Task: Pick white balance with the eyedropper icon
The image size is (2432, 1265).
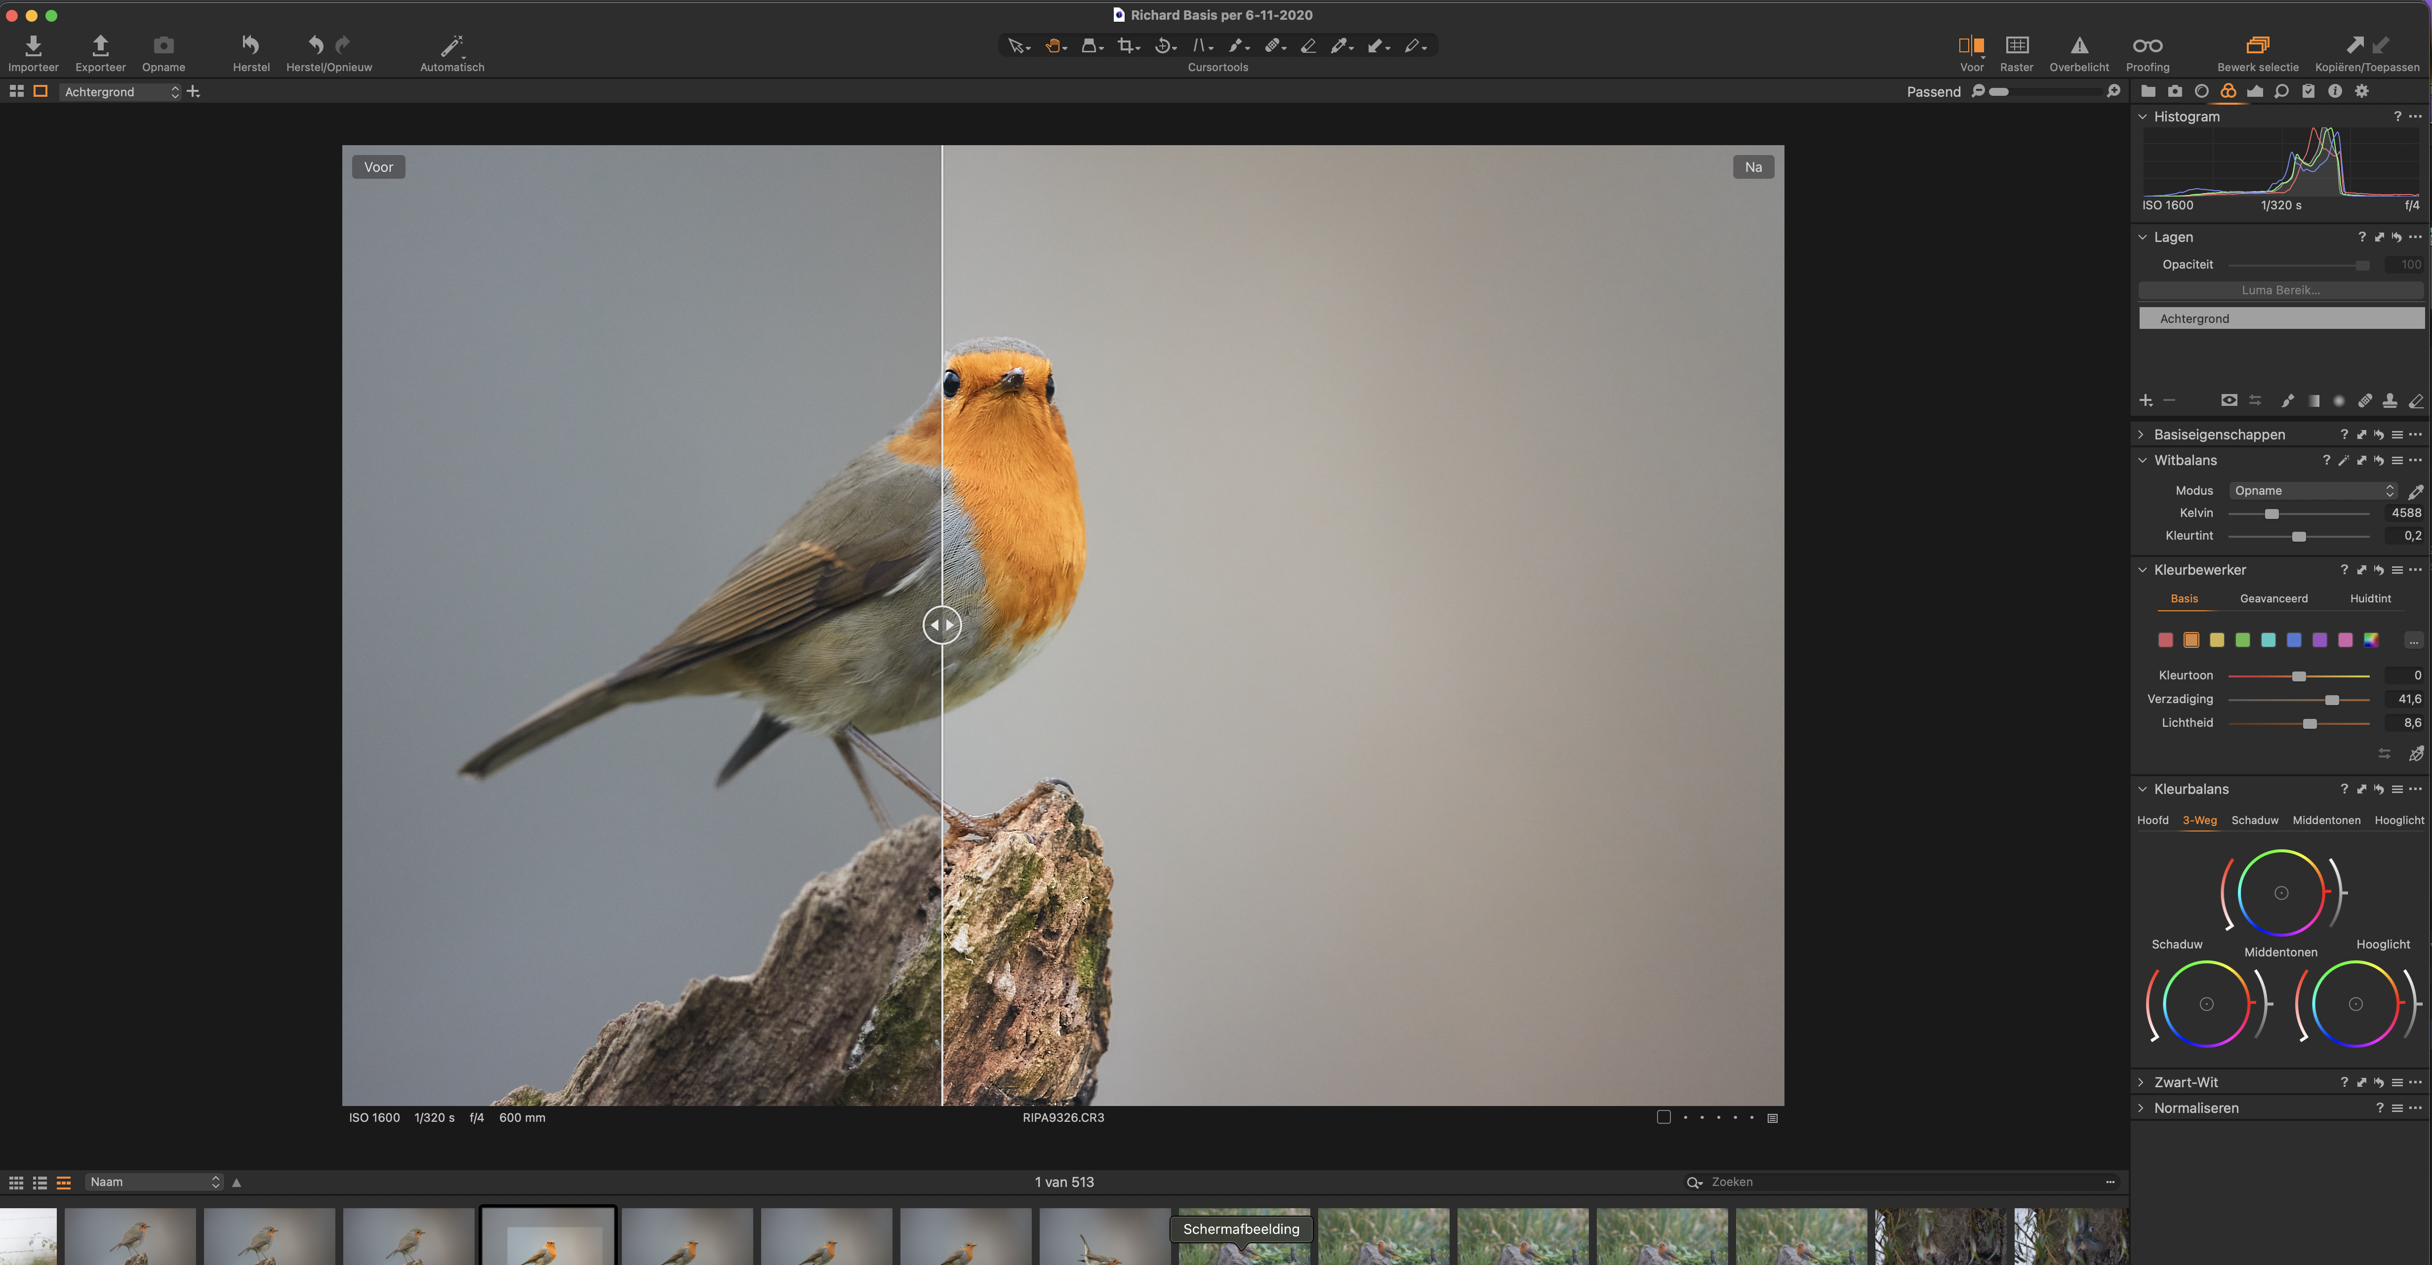Action: click(x=2415, y=491)
